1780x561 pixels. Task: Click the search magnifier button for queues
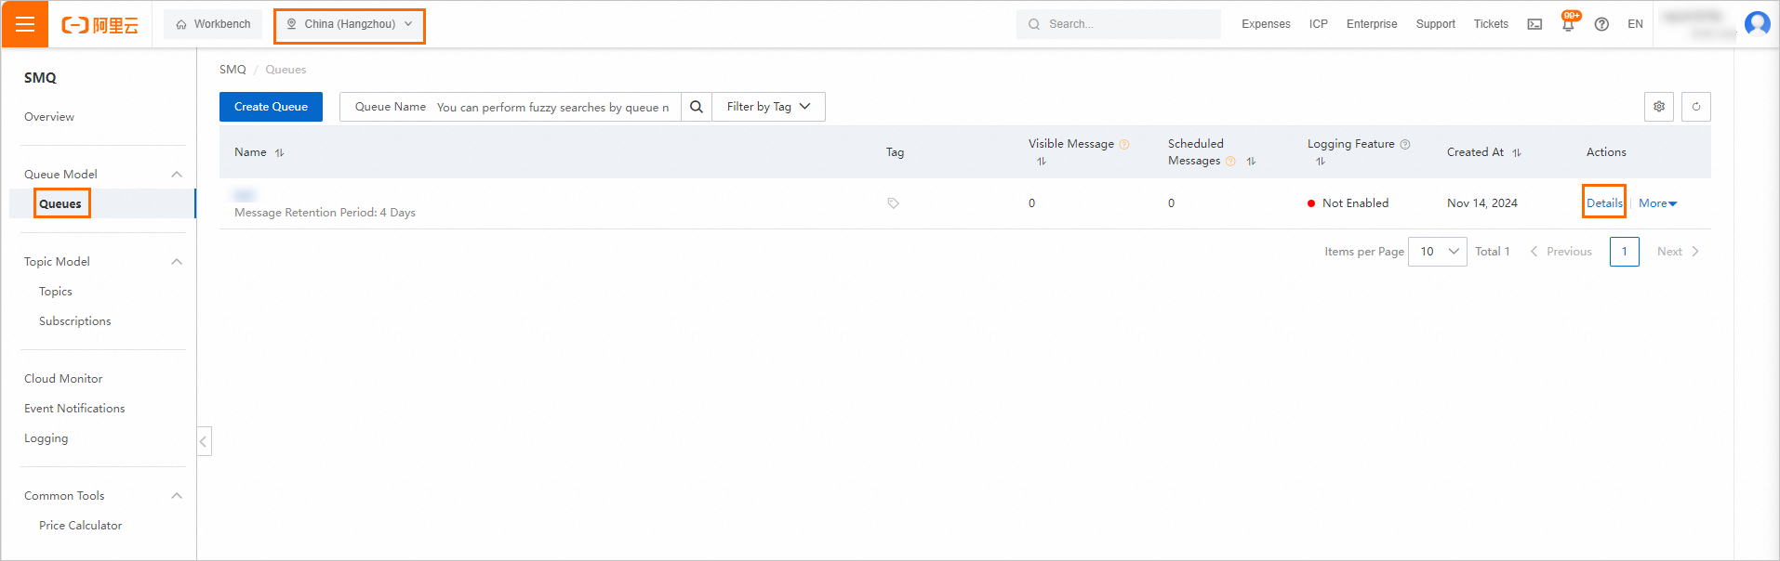[697, 107]
